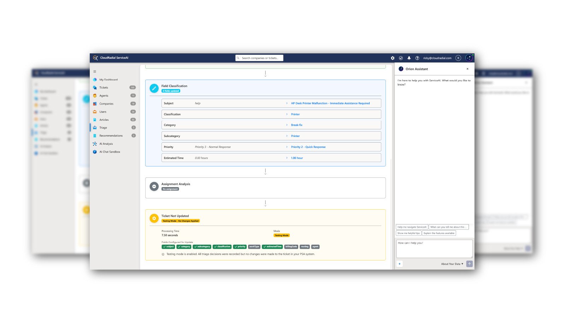Open the help question mark icon

coord(417,58)
